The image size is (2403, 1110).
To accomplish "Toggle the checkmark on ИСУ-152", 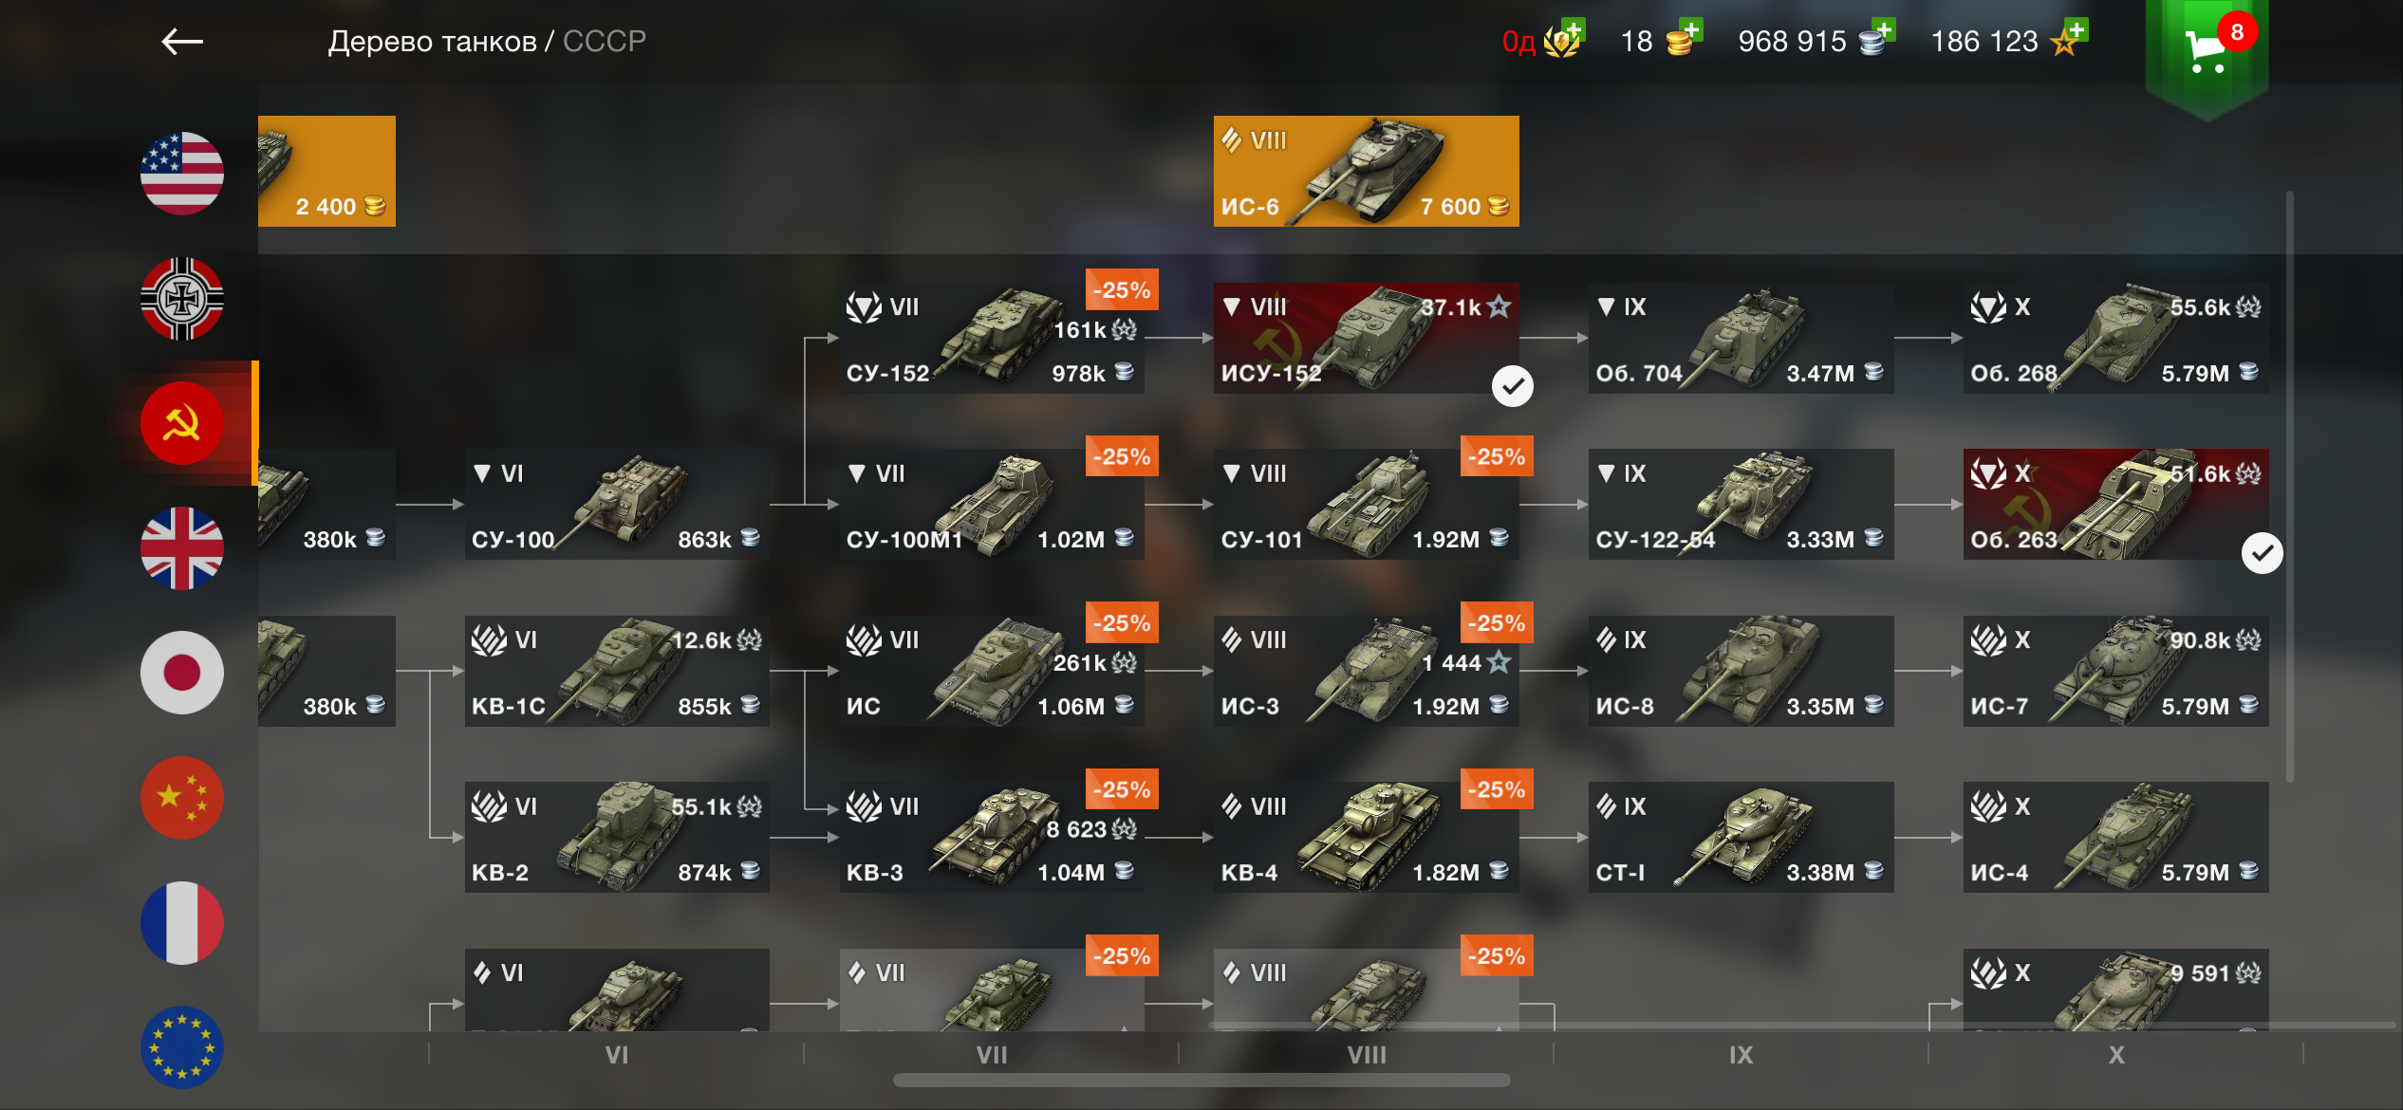I will point(1513,386).
